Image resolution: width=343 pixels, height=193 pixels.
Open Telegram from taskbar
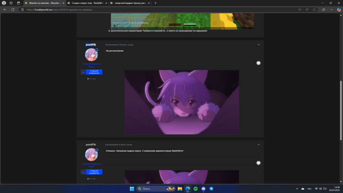(x=211, y=189)
